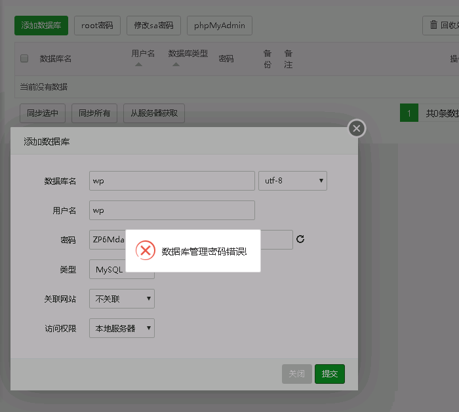Click the green 添加数据库 button

(x=41, y=26)
